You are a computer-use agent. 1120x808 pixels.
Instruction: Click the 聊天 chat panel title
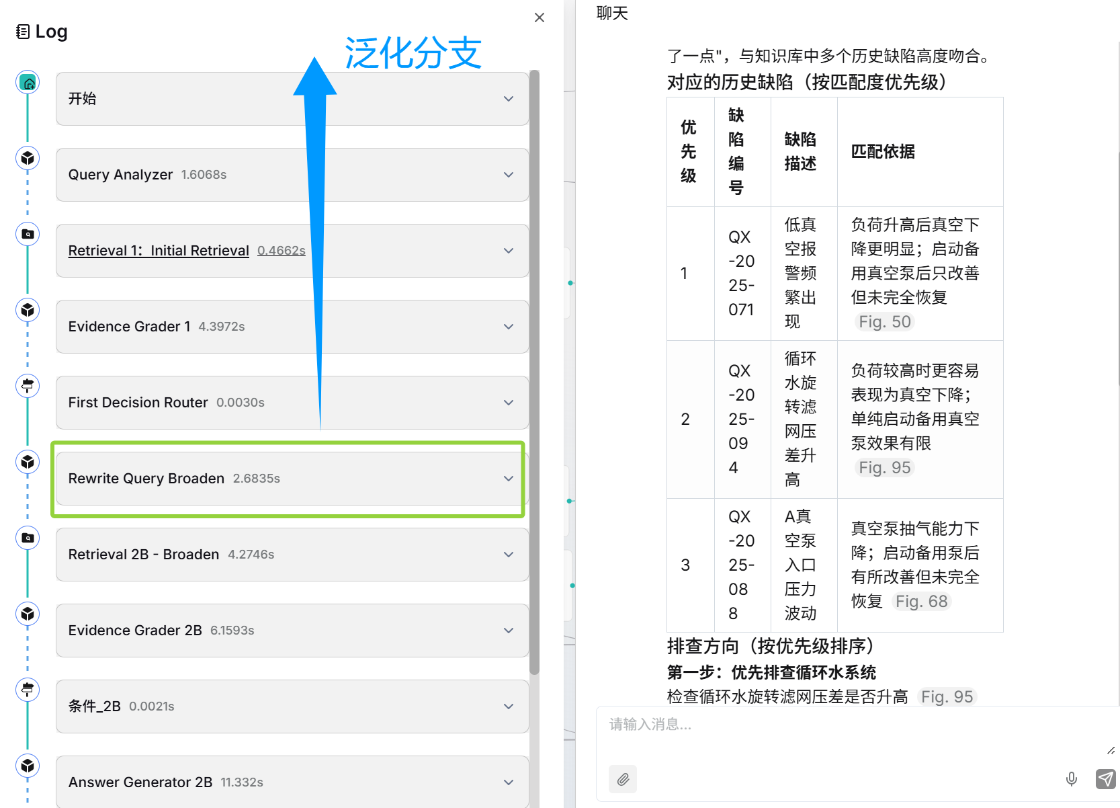point(612,13)
